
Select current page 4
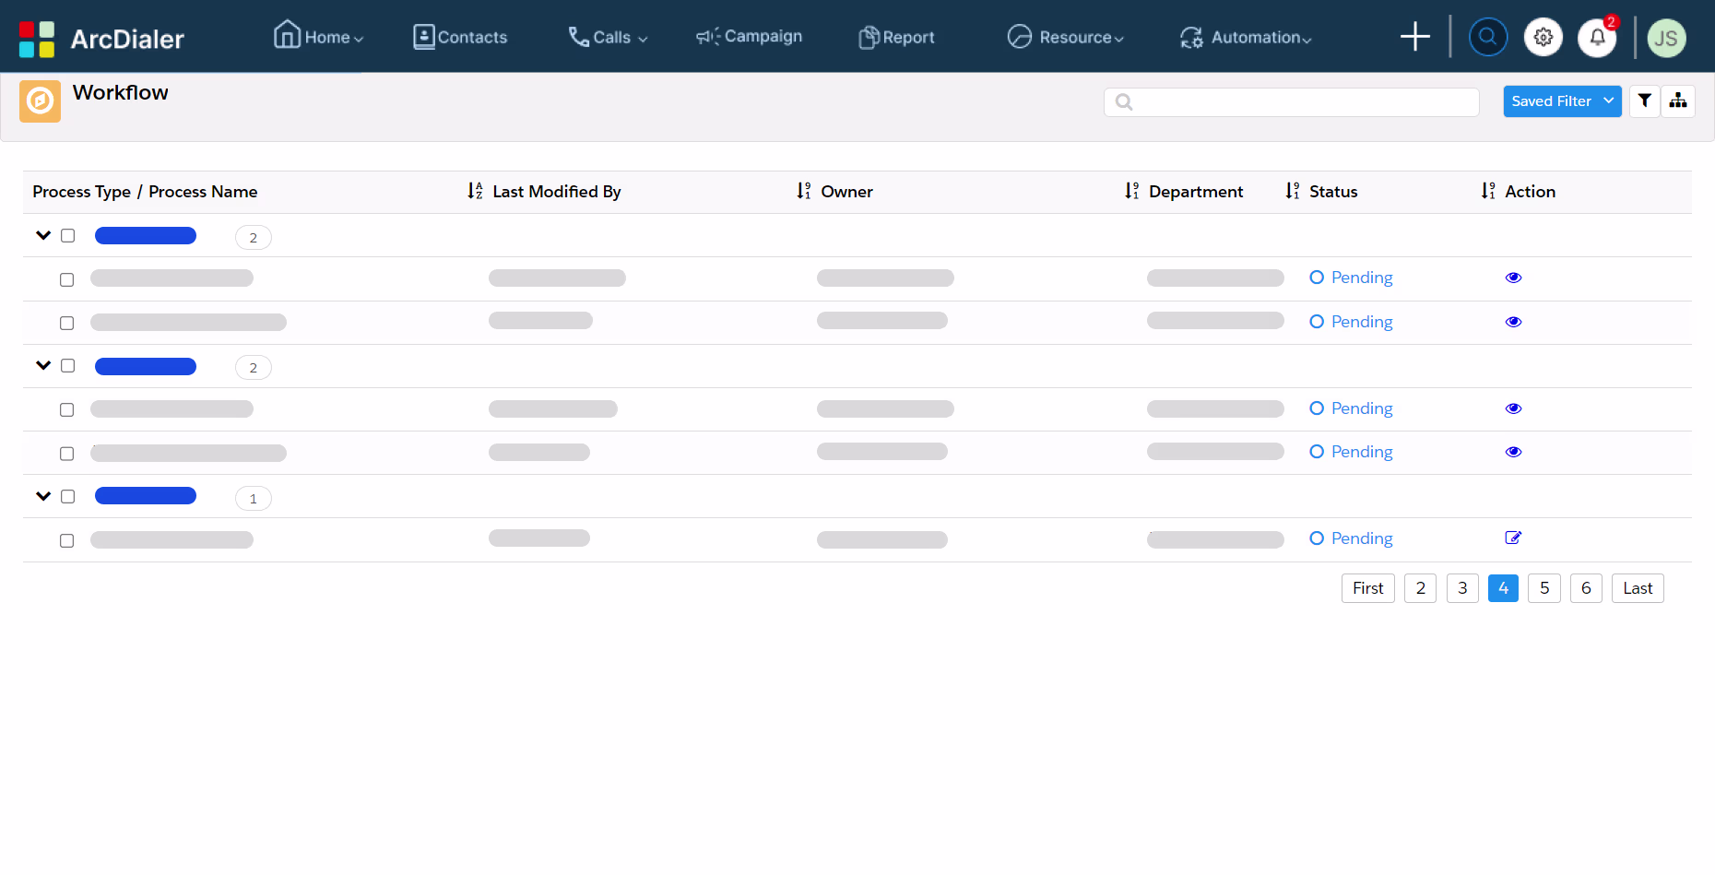click(1503, 588)
